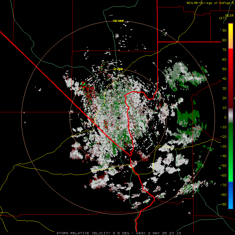Viewport: 235px width, 235px height.
Task: Click the "50 NMI" range ring label
Action: [x=118, y=69]
